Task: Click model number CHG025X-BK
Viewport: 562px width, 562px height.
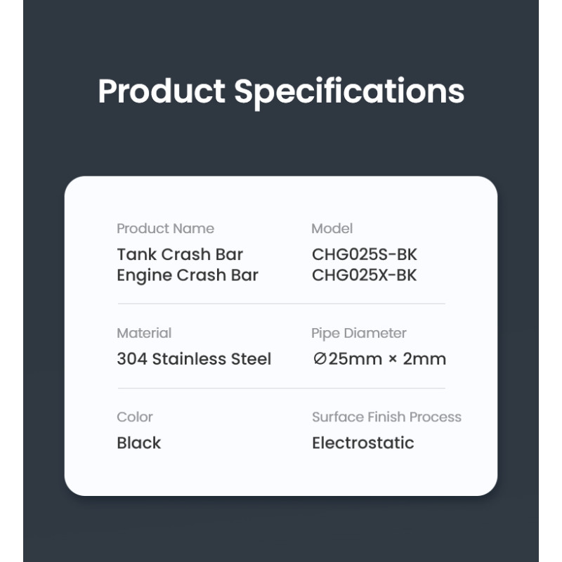Action: (364, 275)
